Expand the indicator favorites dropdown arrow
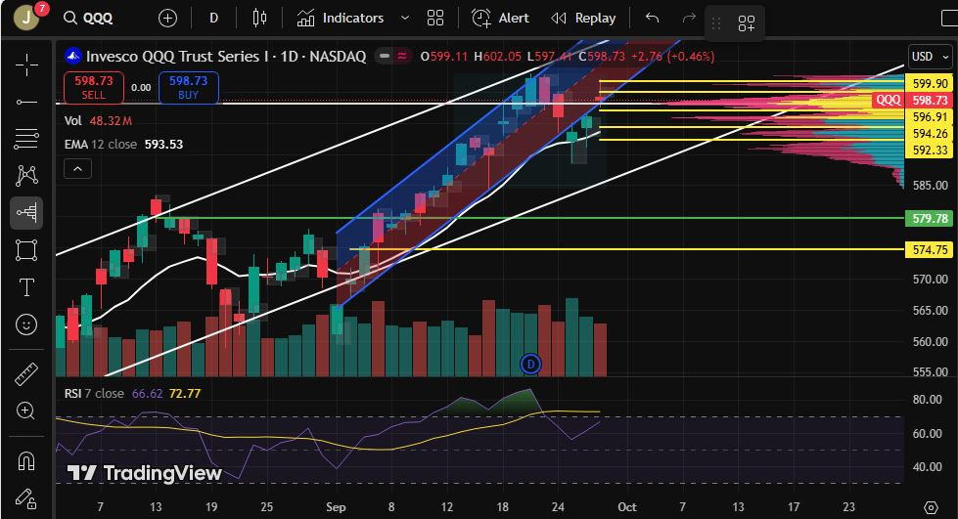This screenshot has height=519, width=958. click(x=404, y=19)
